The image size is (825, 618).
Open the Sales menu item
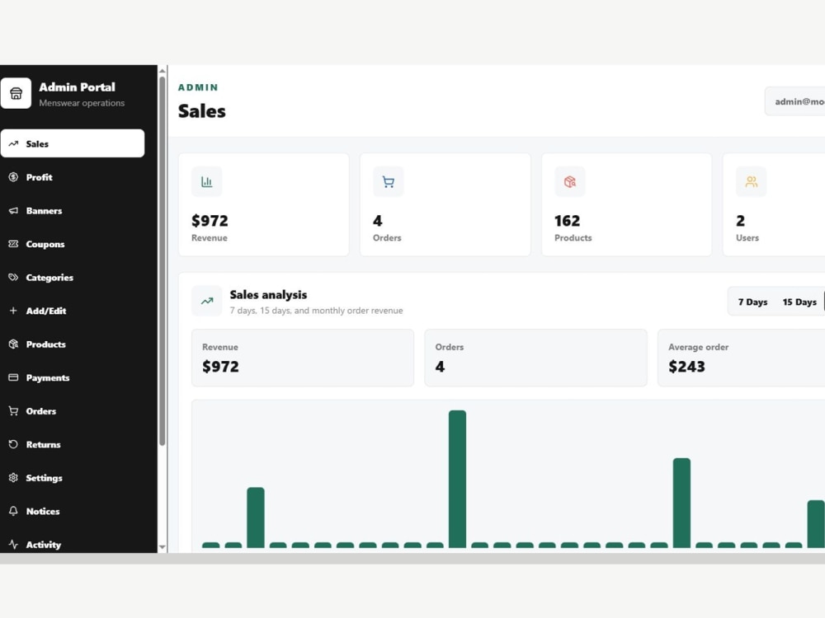pyautogui.click(x=73, y=143)
